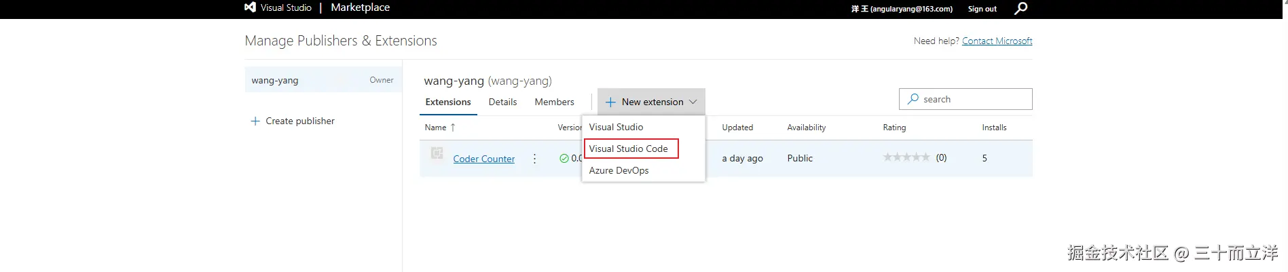Click the Rating column header
This screenshot has height=272, width=1288.
point(894,128)
